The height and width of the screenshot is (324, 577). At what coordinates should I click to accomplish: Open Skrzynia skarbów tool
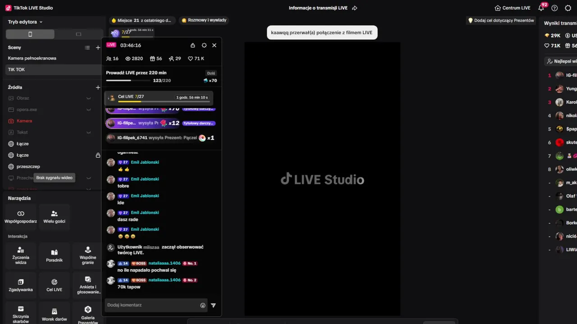[21, 314]
